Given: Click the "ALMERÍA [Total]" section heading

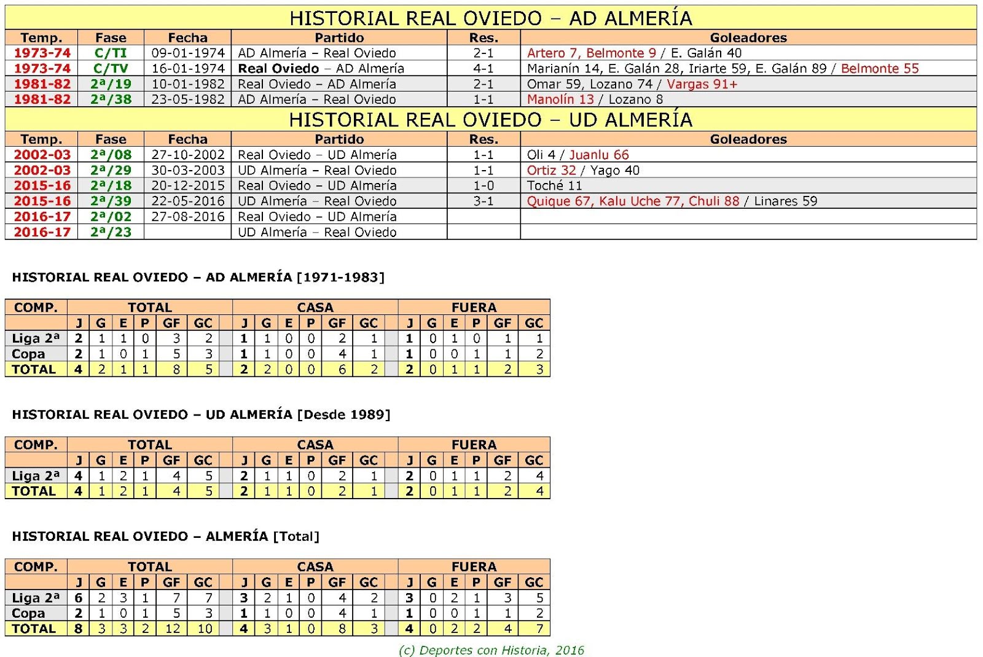Looking at the screenshot, I should (166, 536).
